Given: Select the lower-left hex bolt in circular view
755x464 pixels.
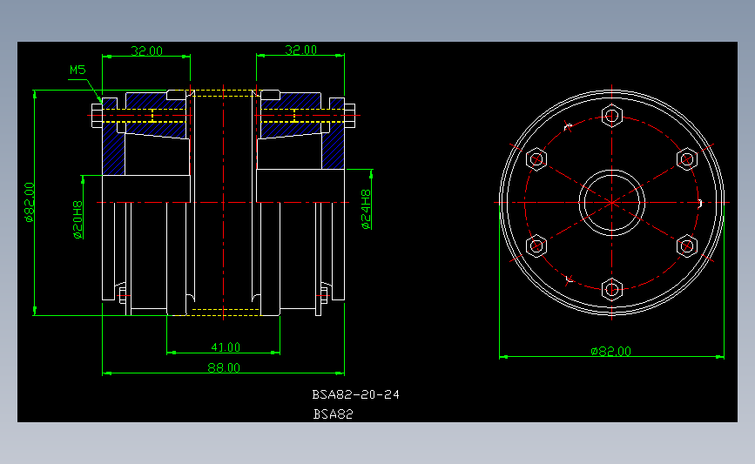Looking at the screenshot, I should pyautogui.click(x=536, y=246).
